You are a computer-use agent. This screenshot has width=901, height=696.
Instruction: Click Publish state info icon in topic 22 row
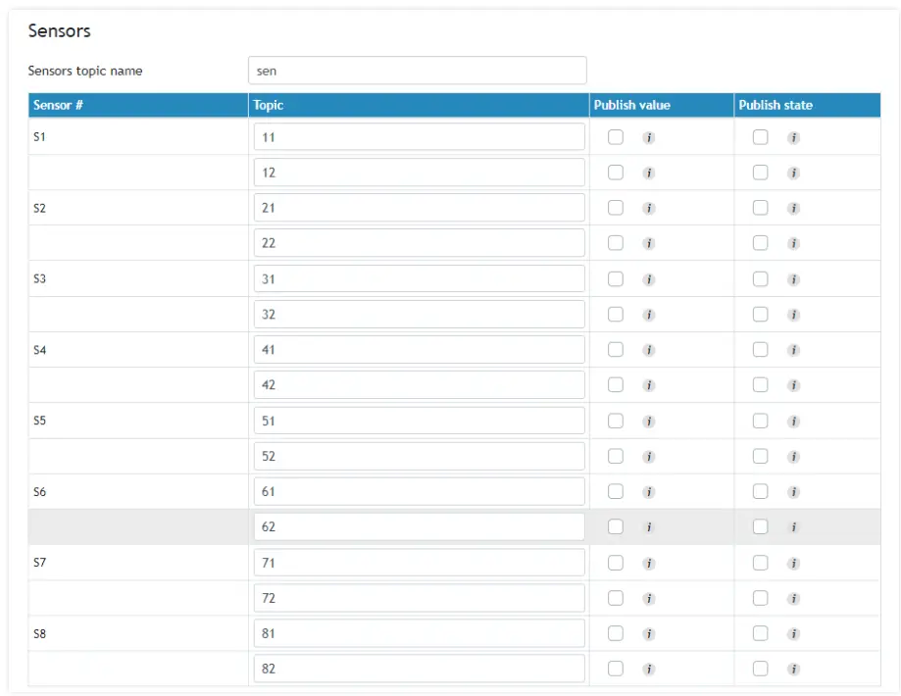point(794,244)
